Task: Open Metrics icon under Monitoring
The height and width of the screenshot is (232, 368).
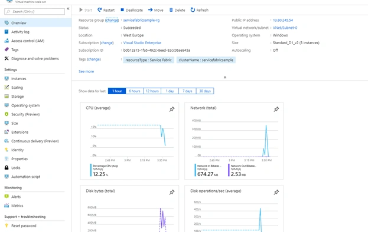Action: click(x=6, y=206)
